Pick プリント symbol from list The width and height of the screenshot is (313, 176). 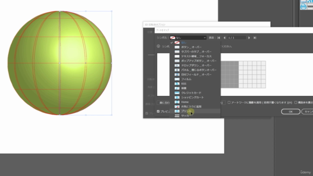[x=195, y=111]
